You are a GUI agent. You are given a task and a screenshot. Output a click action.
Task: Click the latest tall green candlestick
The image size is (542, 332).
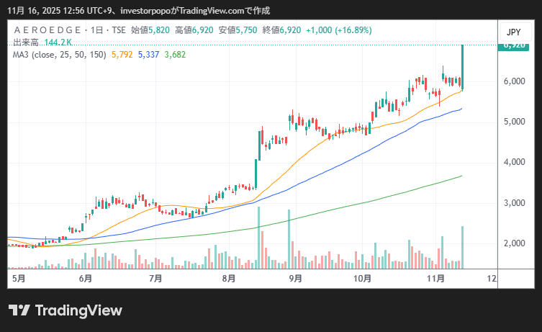tap(462, 66)
